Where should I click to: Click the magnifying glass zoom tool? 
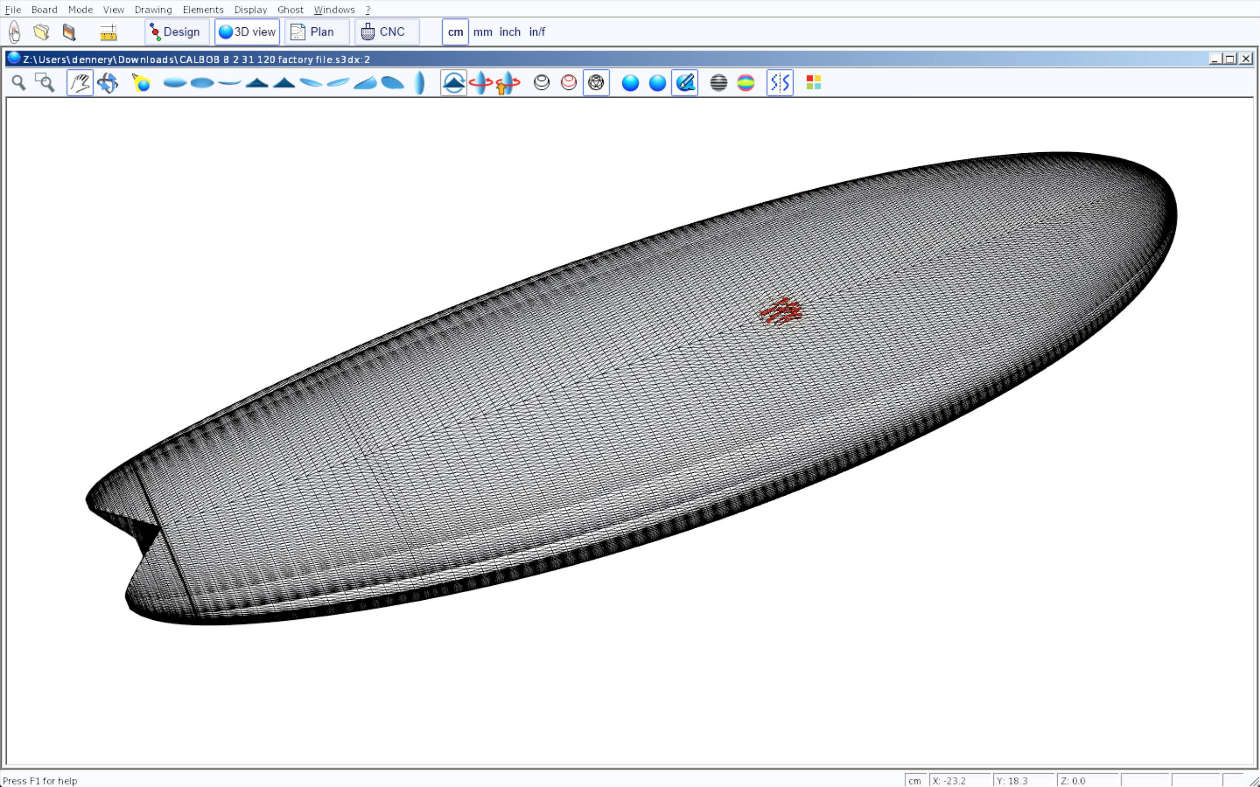coord(19,83)
